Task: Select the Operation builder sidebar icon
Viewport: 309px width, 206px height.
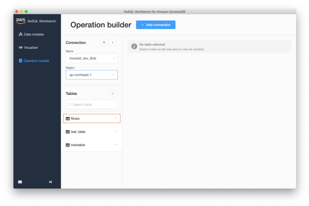Action: pyautogui.click(x=20, y=60)
